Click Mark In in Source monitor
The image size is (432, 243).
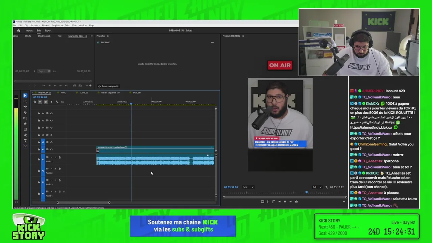(30, 85)
